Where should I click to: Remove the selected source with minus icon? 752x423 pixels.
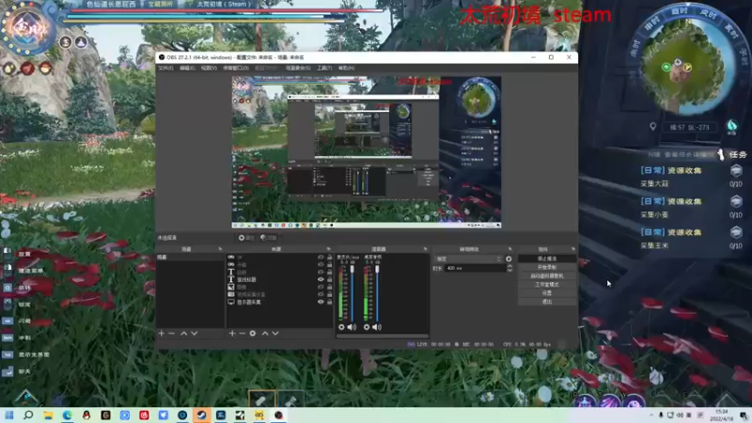[x=243, y=334]
